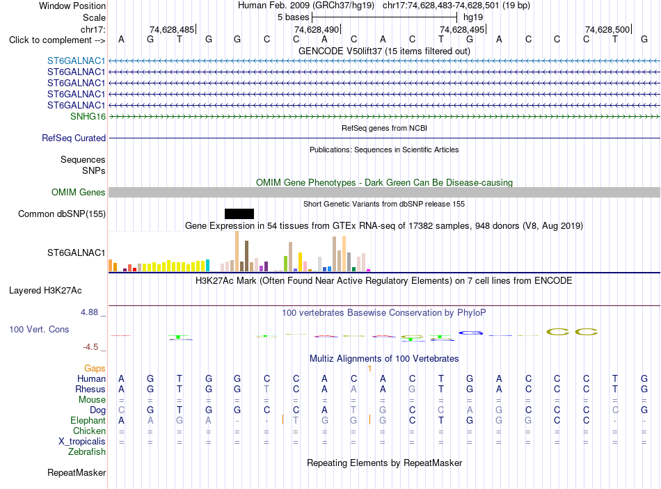Open the RefSeq Curated track label

(73, 138)
